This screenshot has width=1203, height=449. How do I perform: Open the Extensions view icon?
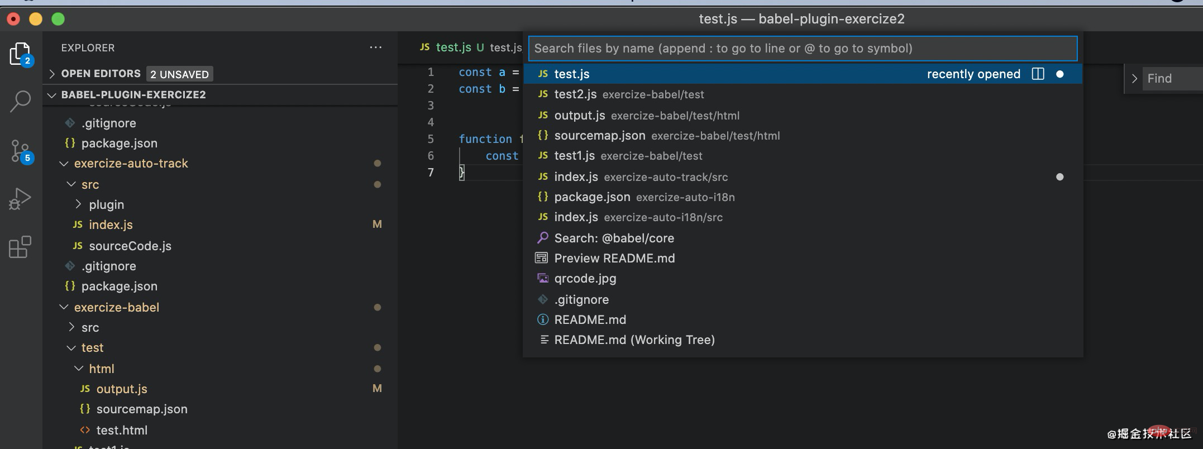click(x=20, y=247)
